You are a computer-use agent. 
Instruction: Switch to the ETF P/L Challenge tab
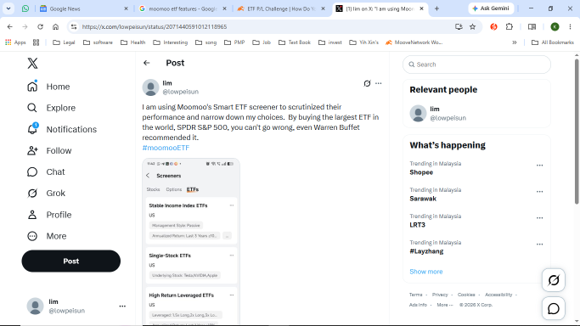click(x=281, y=8)
